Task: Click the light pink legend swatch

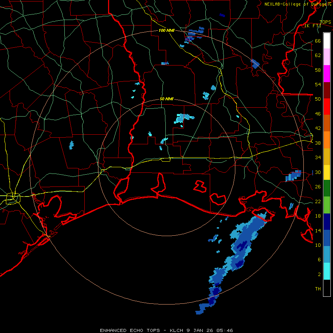Action: (327, 57)
